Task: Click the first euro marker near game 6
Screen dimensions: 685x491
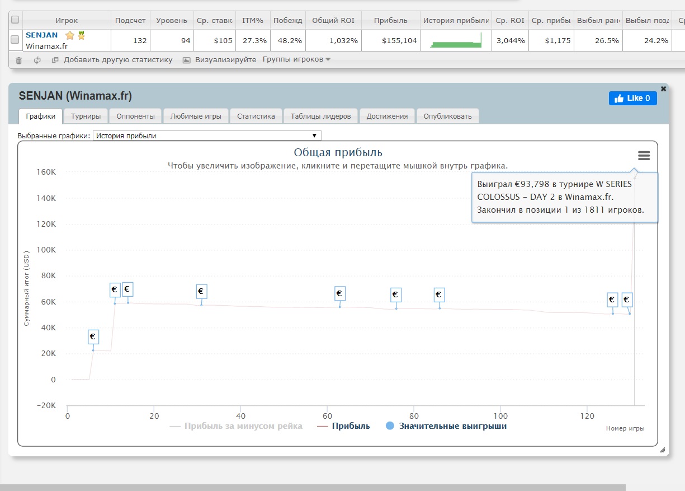Action: pos(93,337)
